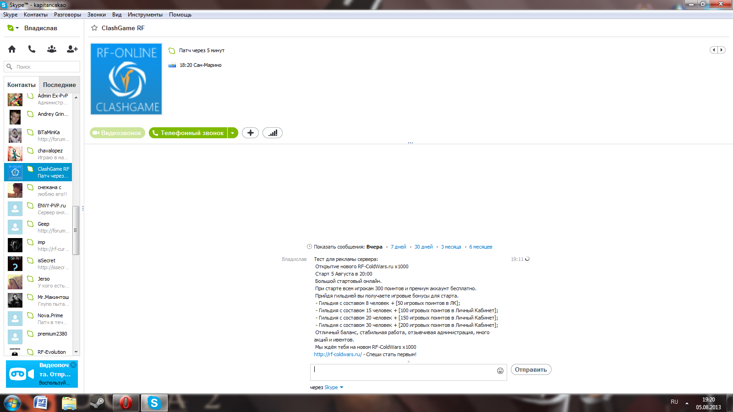Open the Инструменты menu
This screenshot has width=733, height=412.
145,15
